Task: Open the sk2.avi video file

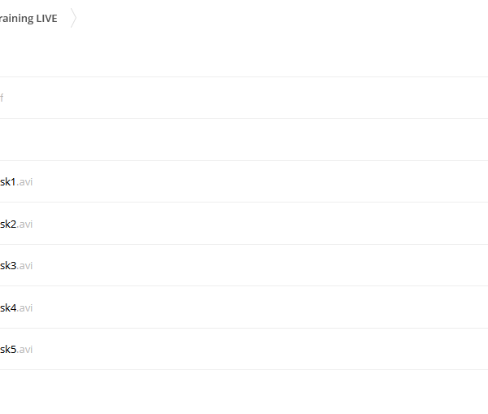Action: click(x=16, y=224)
